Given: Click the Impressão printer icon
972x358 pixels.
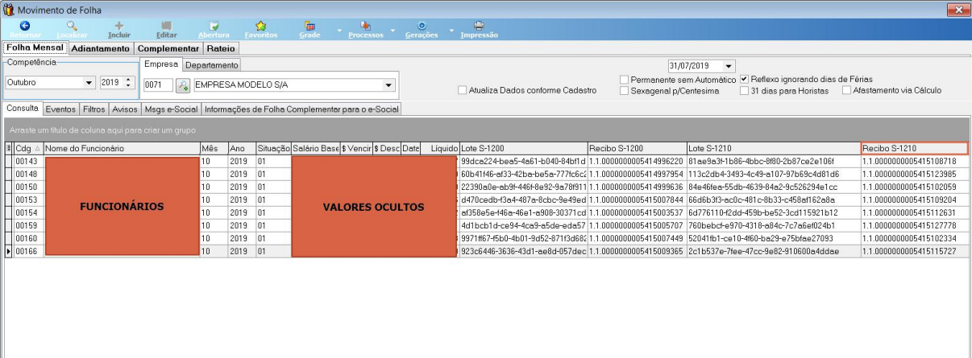Looking at the screenshot, I should pyautogui.click(x=479, y=26).
